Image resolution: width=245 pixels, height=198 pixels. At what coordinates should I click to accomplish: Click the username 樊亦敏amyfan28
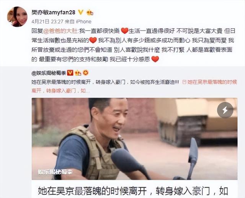54,12
